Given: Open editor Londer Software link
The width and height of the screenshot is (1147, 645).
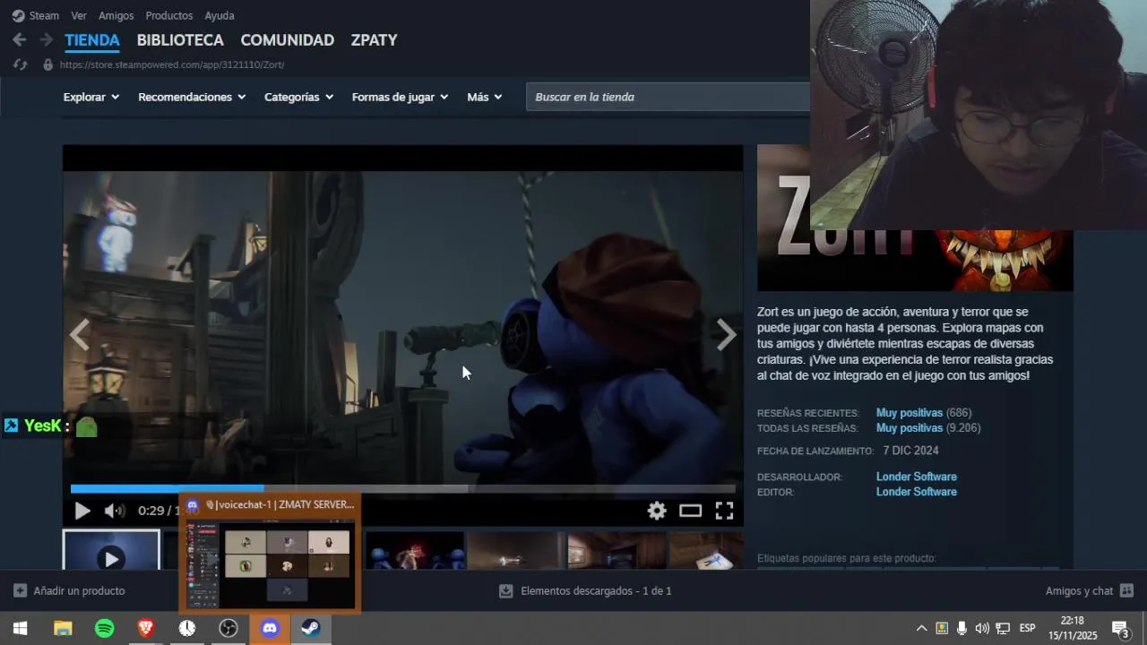Looking at the screenshot, I should coord(917,492).
